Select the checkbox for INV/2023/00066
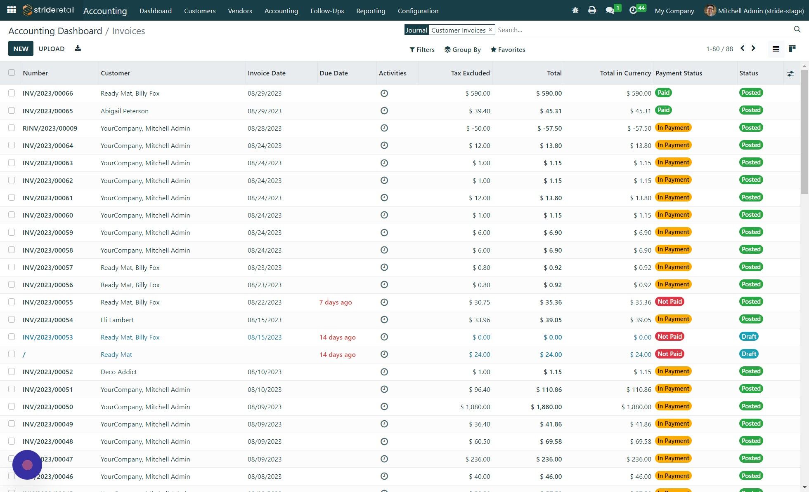Image resolution: width=809 pixels, height=492 pixels. tap(12, 93)
